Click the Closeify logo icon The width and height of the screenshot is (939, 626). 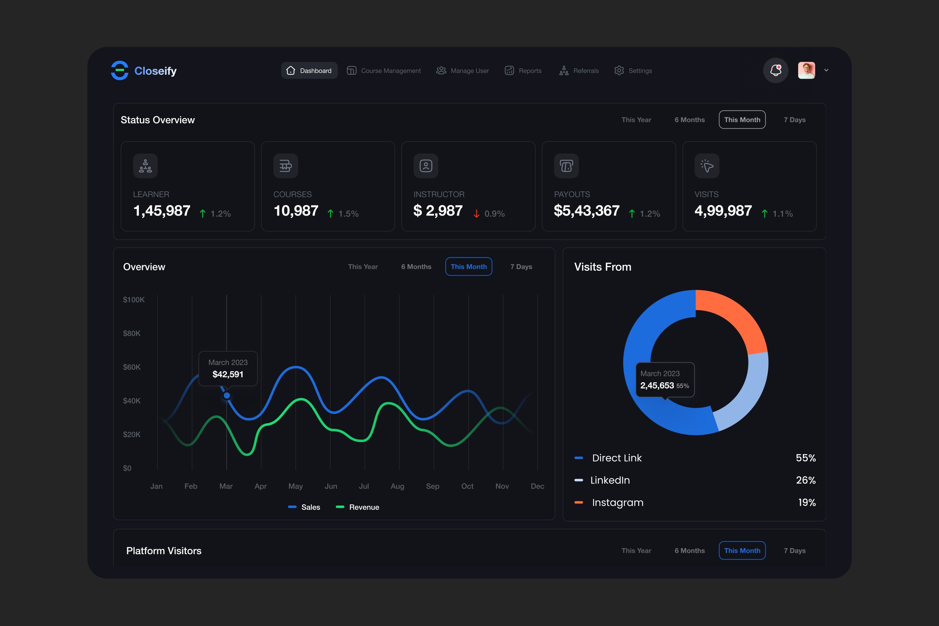(x=119, y=71)
